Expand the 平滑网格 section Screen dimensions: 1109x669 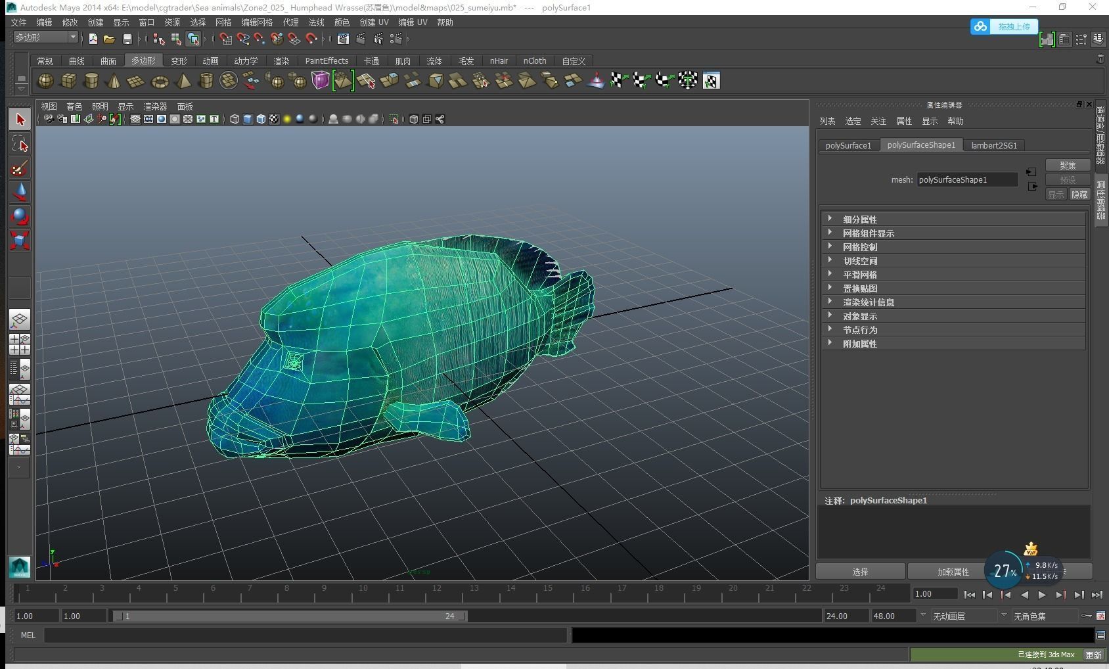click(x=953, y=274)
